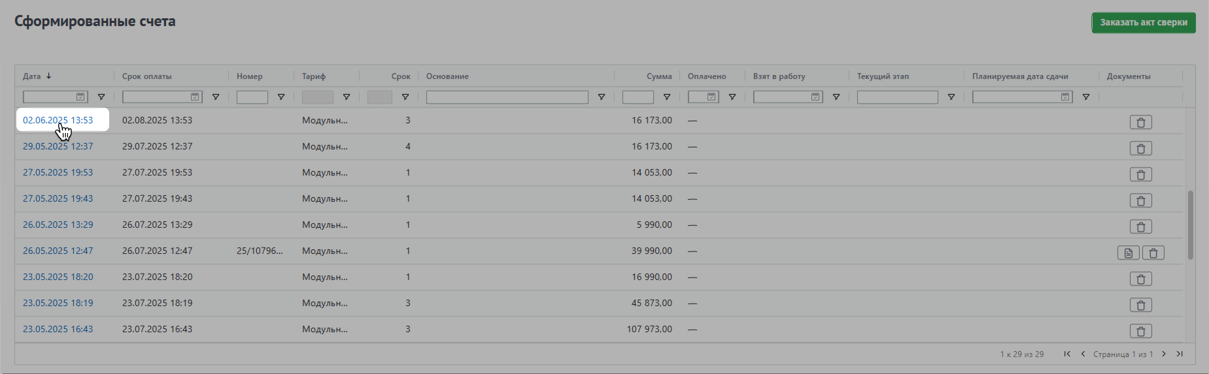Viewport: 1209px width, 374px height.
Task: Open filter menu for Срок оплаты column
Action: coord(215,97)
